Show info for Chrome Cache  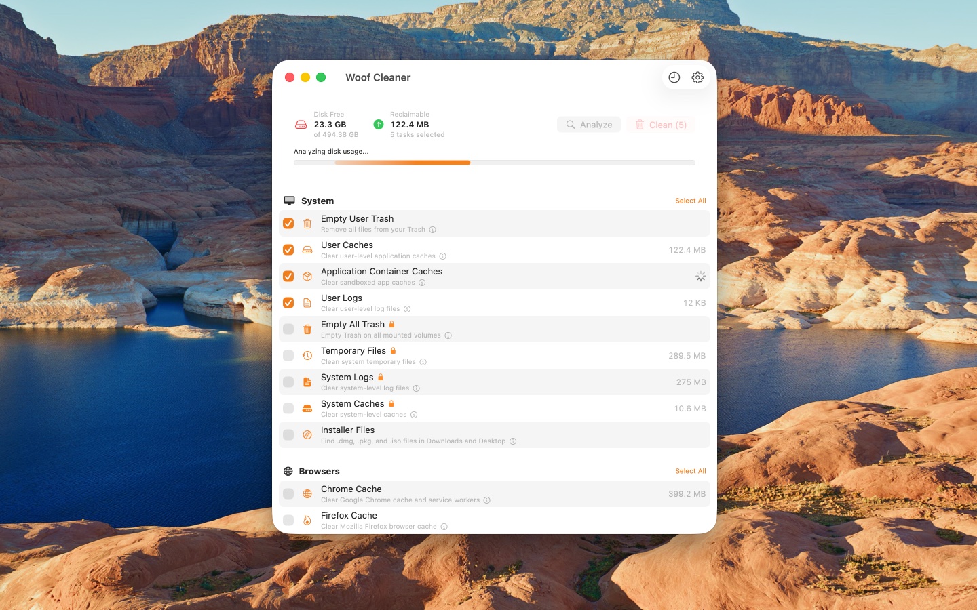pos(486,500)
